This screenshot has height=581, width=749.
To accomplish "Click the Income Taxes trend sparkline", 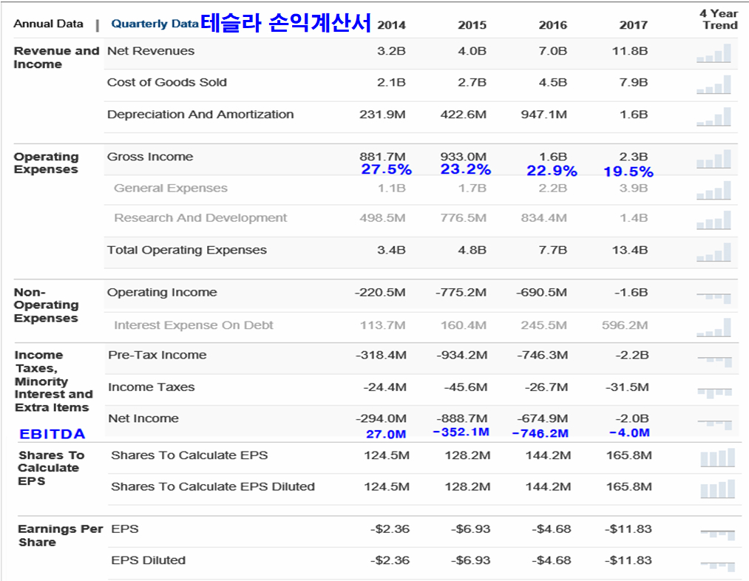I will pyautogui.click(x=714, y=393).
